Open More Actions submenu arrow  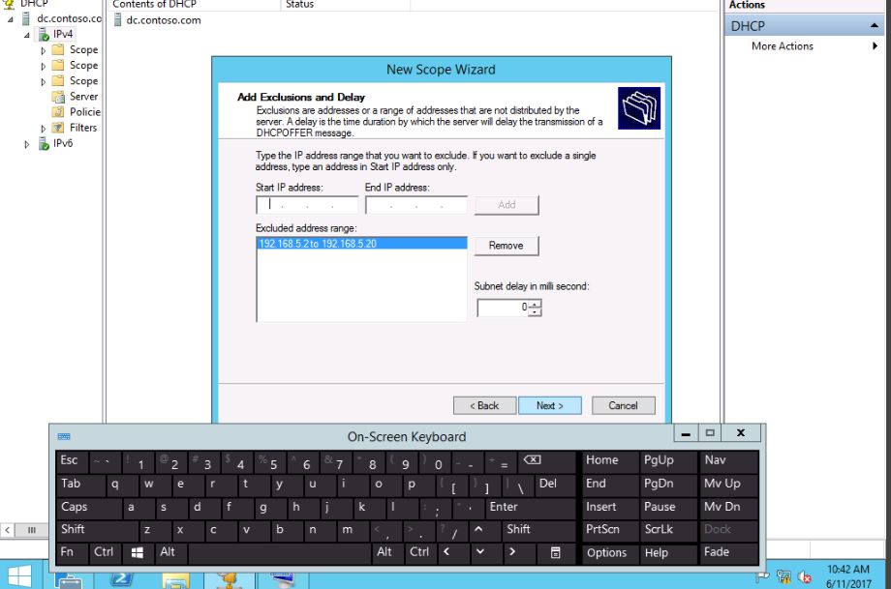click(x=876, y=46)
